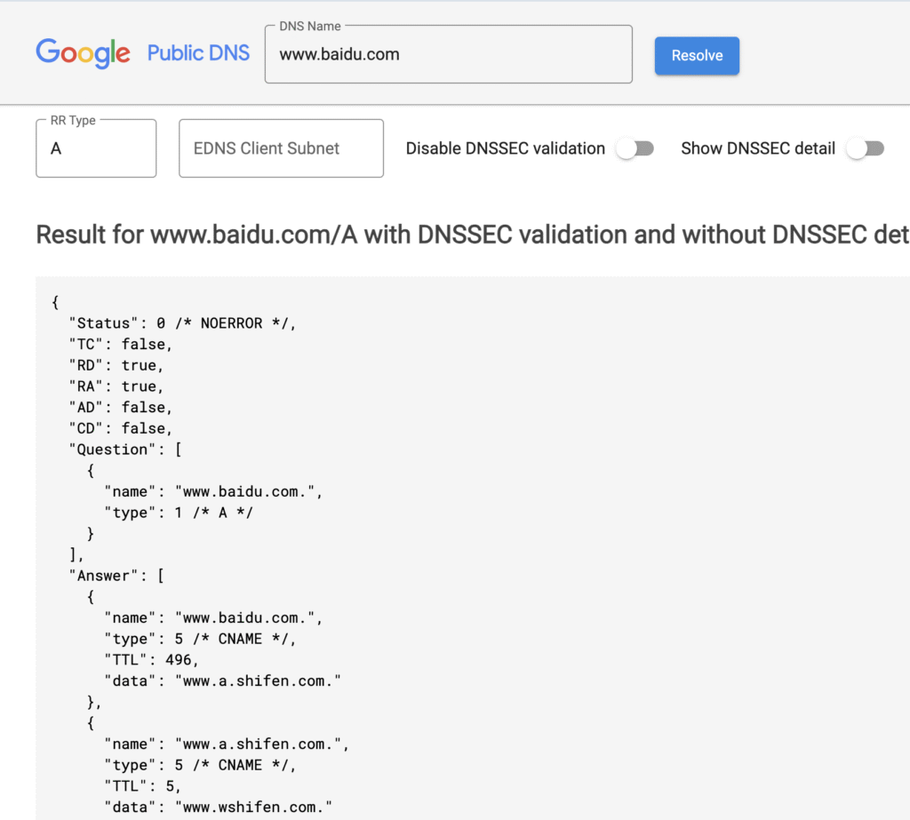Screen dimensions: 910x820
Task: Focus the RR Type field
Action: pos(96,148)
